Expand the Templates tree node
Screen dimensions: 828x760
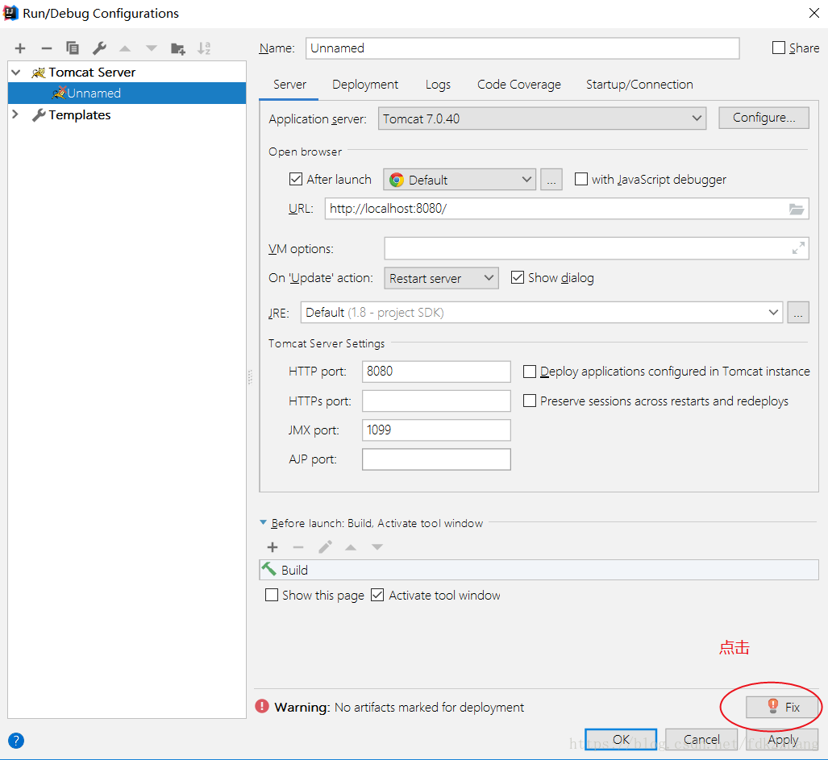click(x=16, y=114)
